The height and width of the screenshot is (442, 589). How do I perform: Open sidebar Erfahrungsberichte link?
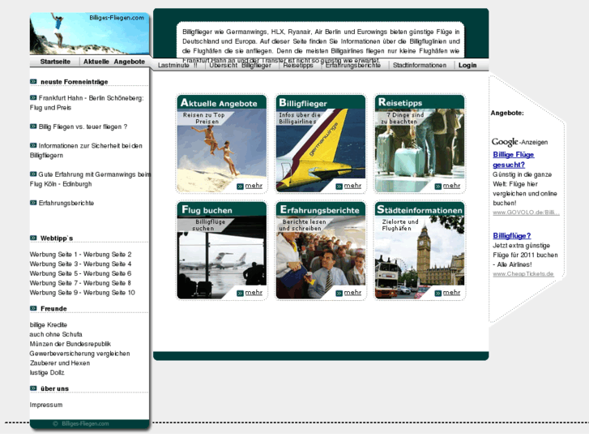pos(66,203)
